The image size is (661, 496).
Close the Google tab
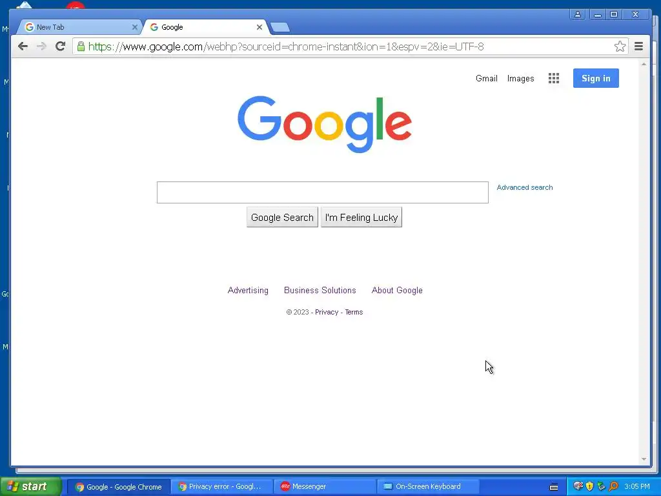pyautogui.click(x=259, y=27)
